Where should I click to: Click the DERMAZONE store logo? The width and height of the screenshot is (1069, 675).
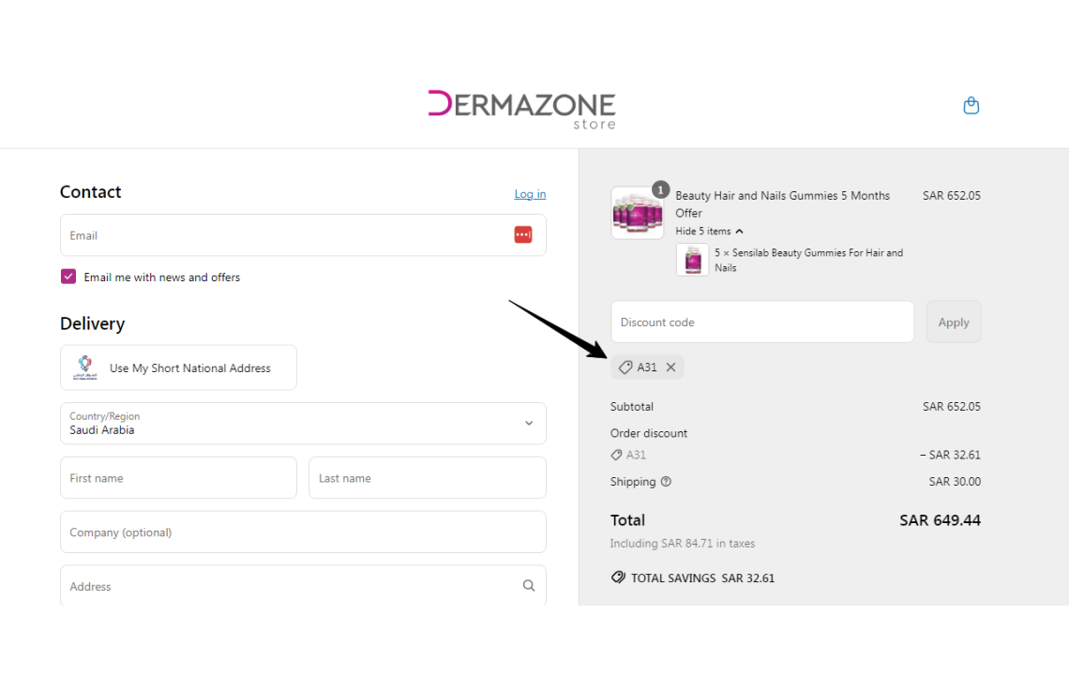pyautogui.click(x=521, y=109)
